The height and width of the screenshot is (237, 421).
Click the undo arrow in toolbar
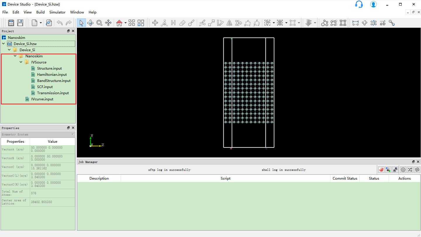60,23
